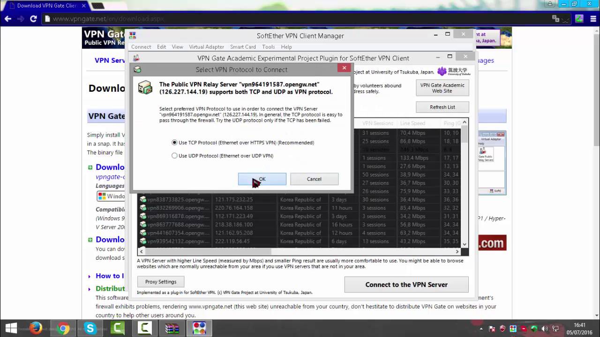The width and height of the screenshot is (600, 337).
Task: Click the network icon in system tray
Action: (x=556, y=328)
